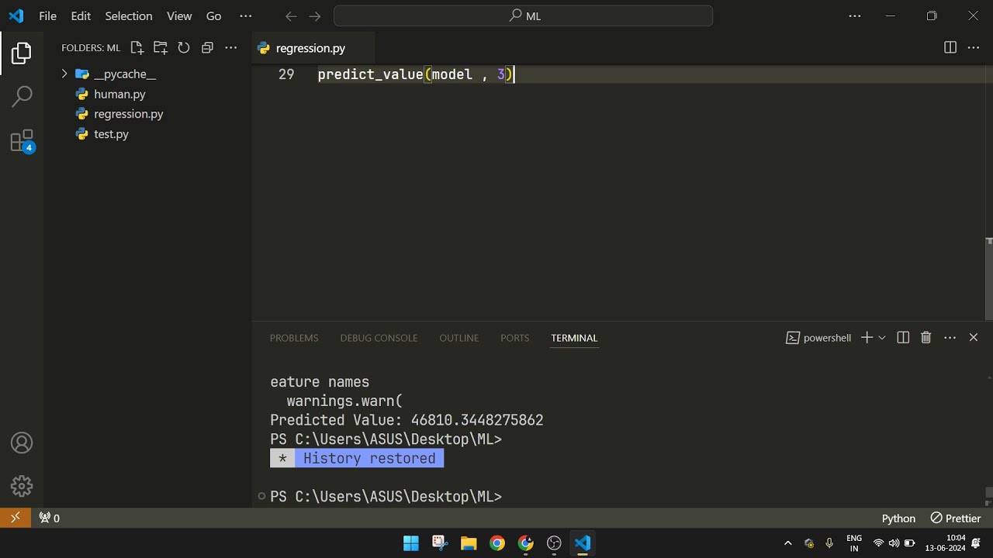
Task: Close the terminal panel
Action: point(974,338)
